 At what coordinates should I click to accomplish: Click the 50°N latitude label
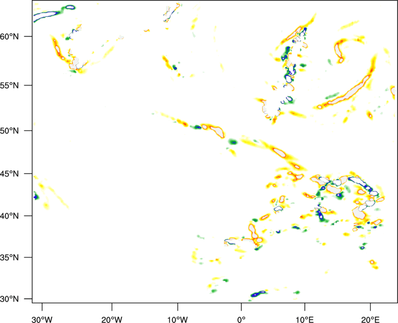(x=9, y=131)
